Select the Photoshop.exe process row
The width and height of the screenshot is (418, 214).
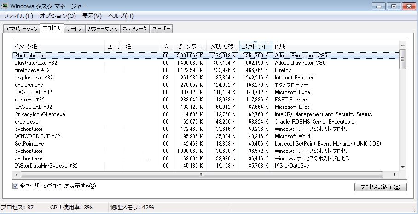[205, 56]
